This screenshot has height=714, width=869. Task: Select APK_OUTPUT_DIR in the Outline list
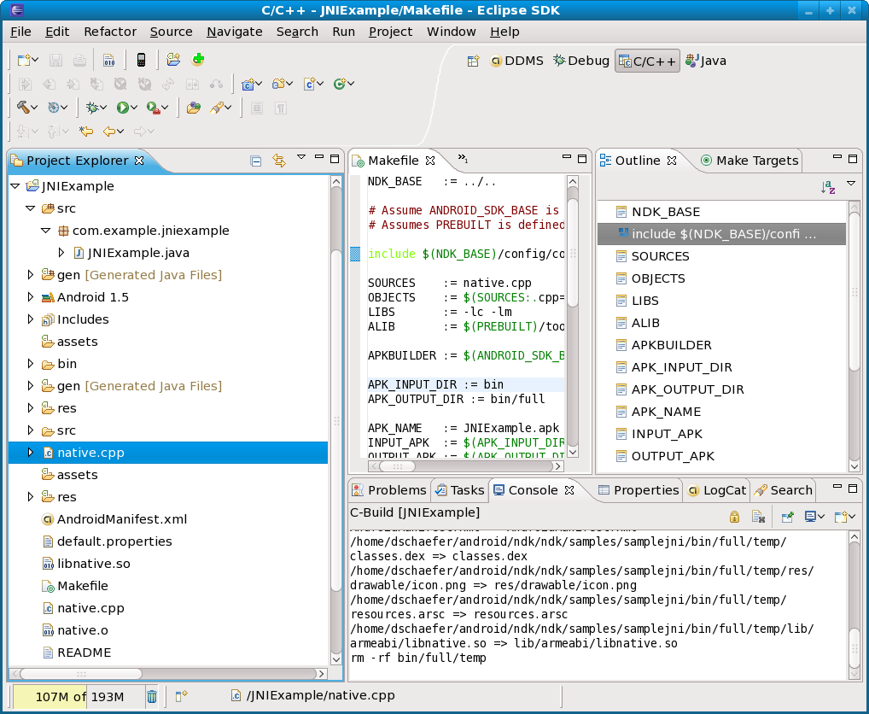point(687,389)
